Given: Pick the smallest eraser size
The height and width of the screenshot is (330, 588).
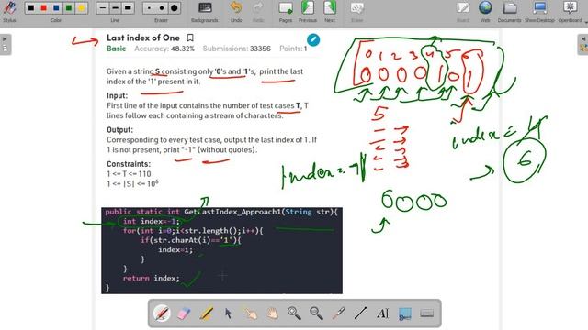Looking at the screenshot, I should tap(149, 8).
